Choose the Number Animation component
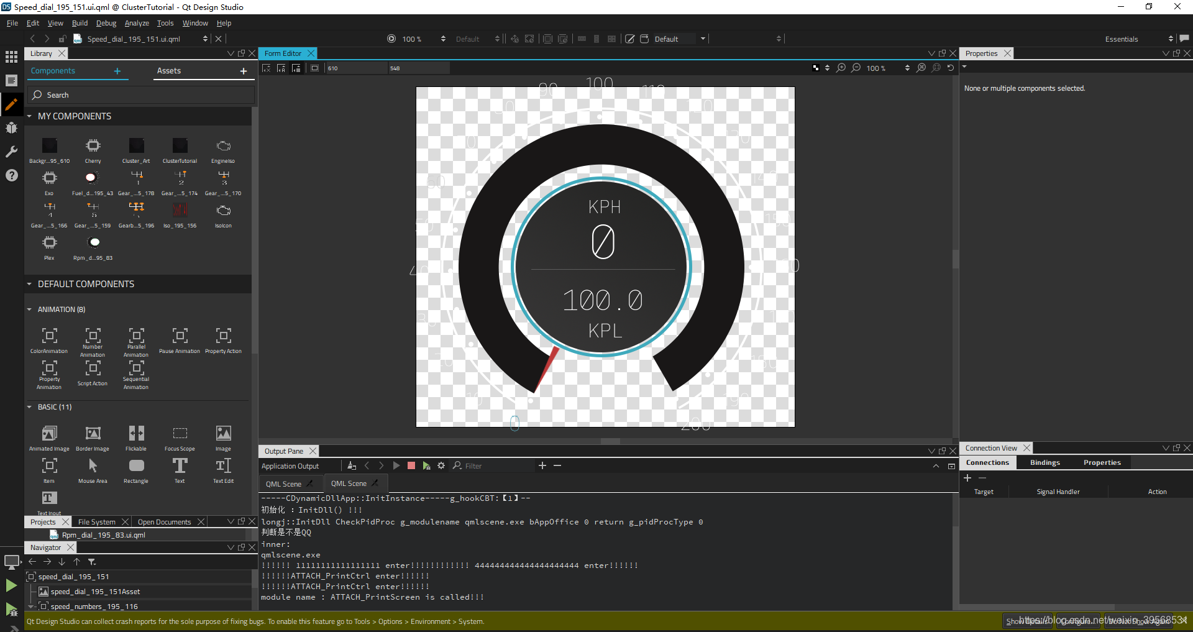Screen dimensions: 1193x632 tap(93, 342)
